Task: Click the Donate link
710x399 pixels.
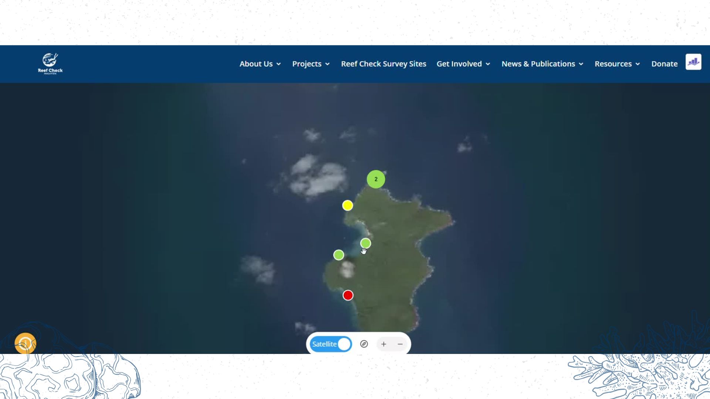Action: click(664, 64)
